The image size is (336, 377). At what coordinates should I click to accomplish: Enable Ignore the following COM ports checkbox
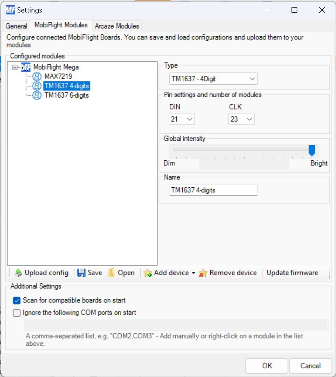tap(16, 313)
